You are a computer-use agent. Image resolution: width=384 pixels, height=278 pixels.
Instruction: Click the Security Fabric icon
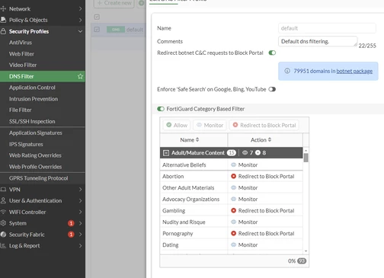[3, 235]
